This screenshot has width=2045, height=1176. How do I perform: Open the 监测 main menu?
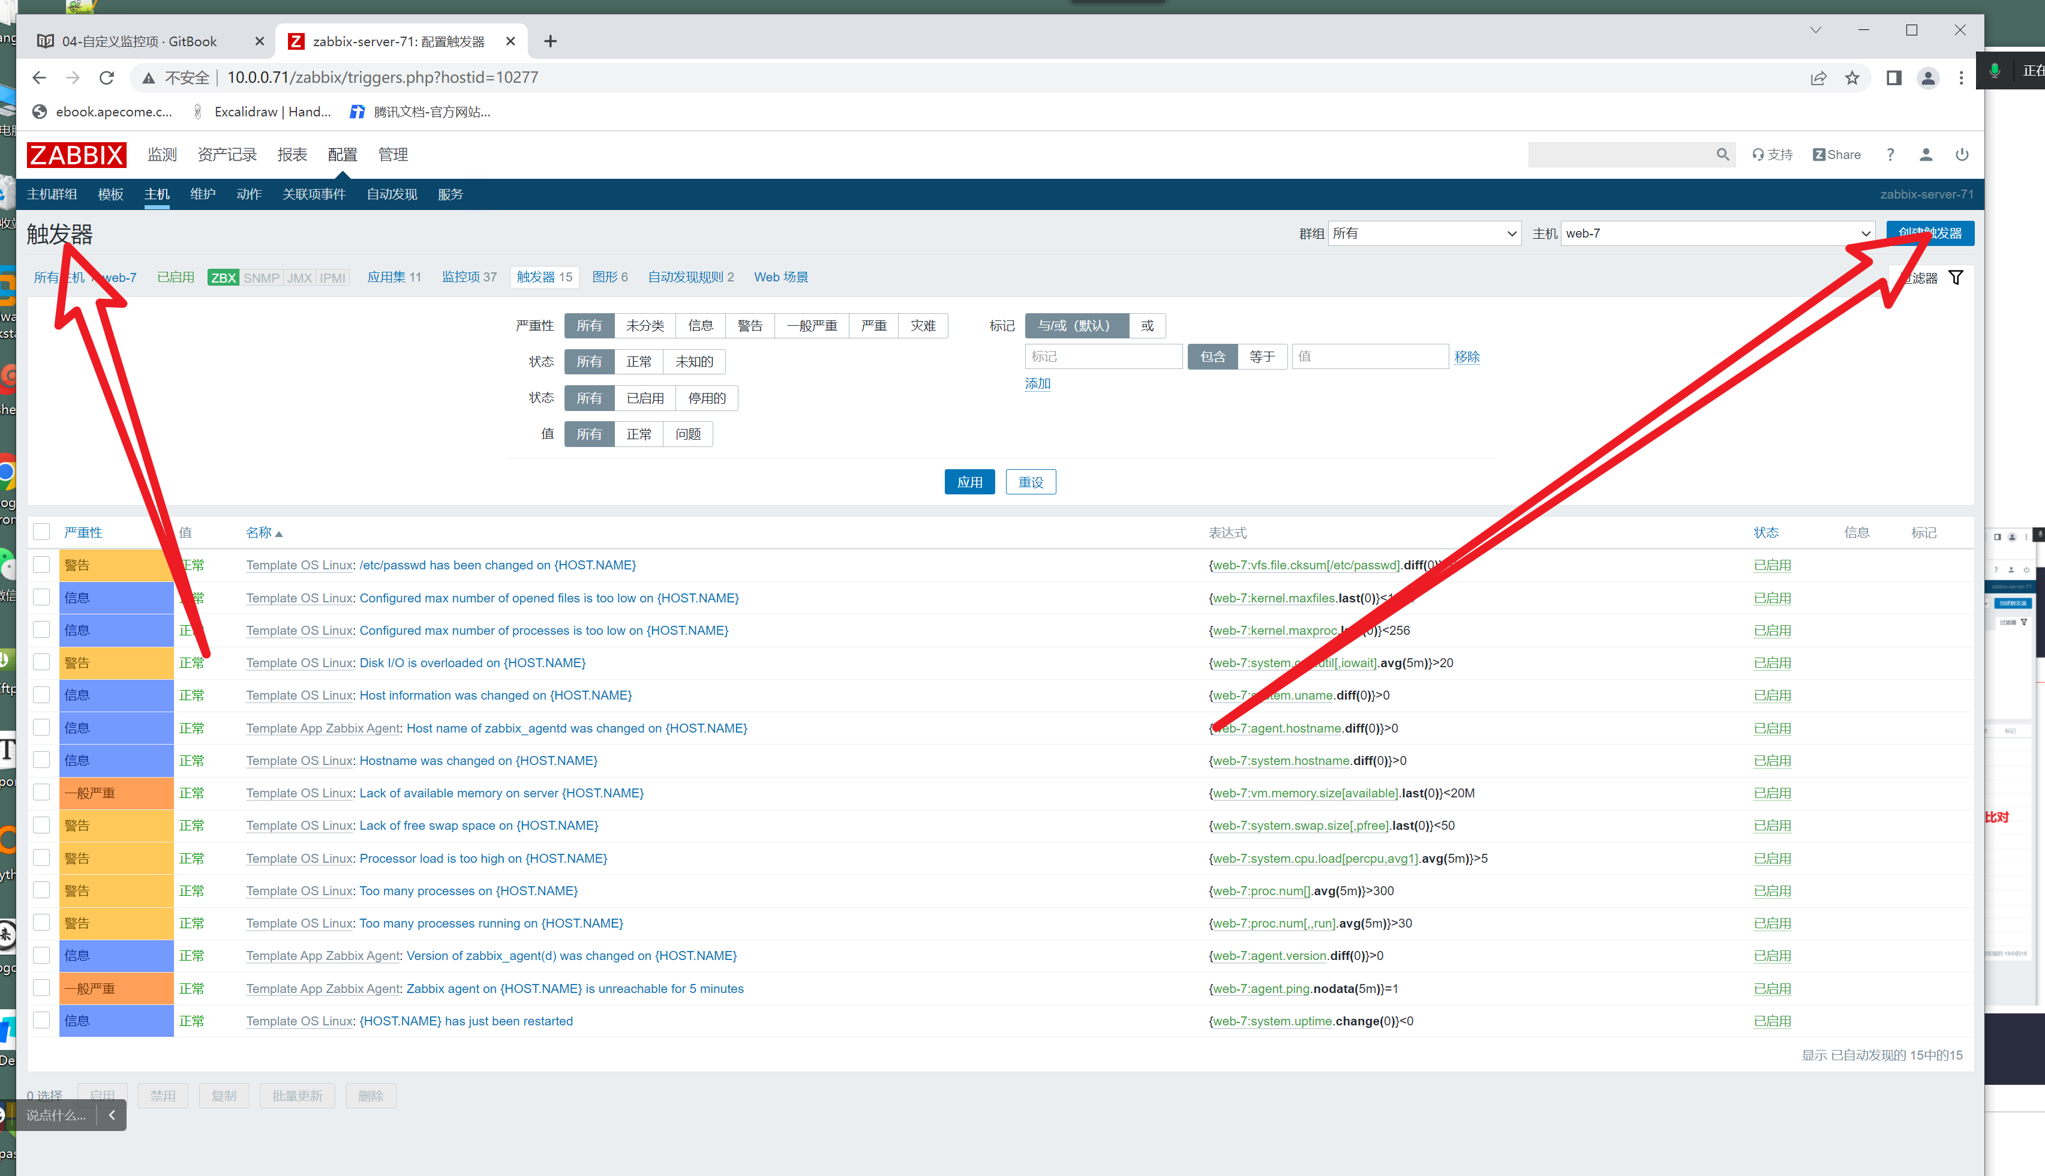[x=161, y=154]
